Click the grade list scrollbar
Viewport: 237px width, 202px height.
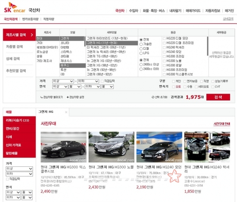coord(208,46)
